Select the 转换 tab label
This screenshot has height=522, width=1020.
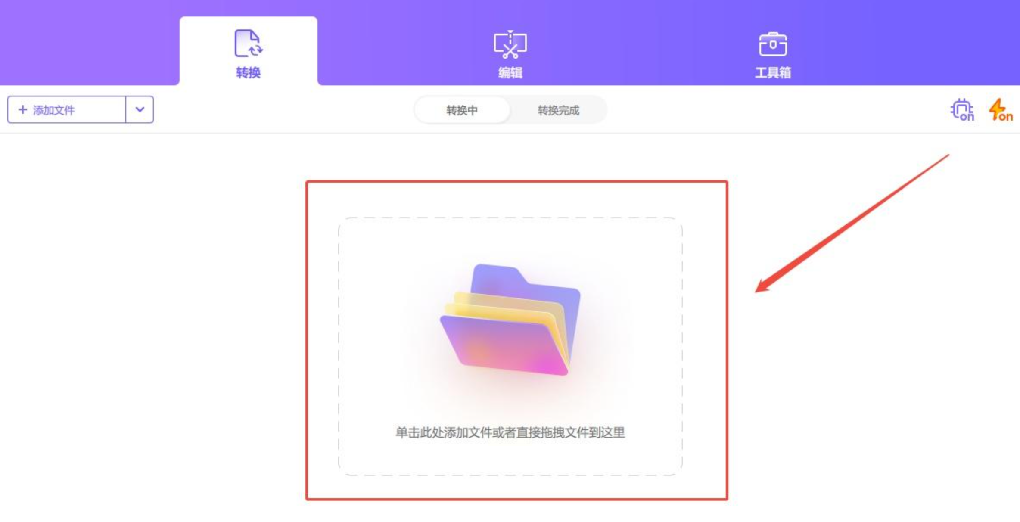click(249, 72)
